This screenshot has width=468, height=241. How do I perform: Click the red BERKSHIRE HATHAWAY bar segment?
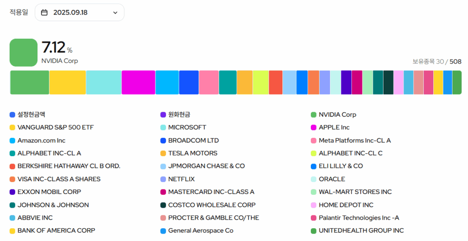pyautogui.click(x=275, y=83)
